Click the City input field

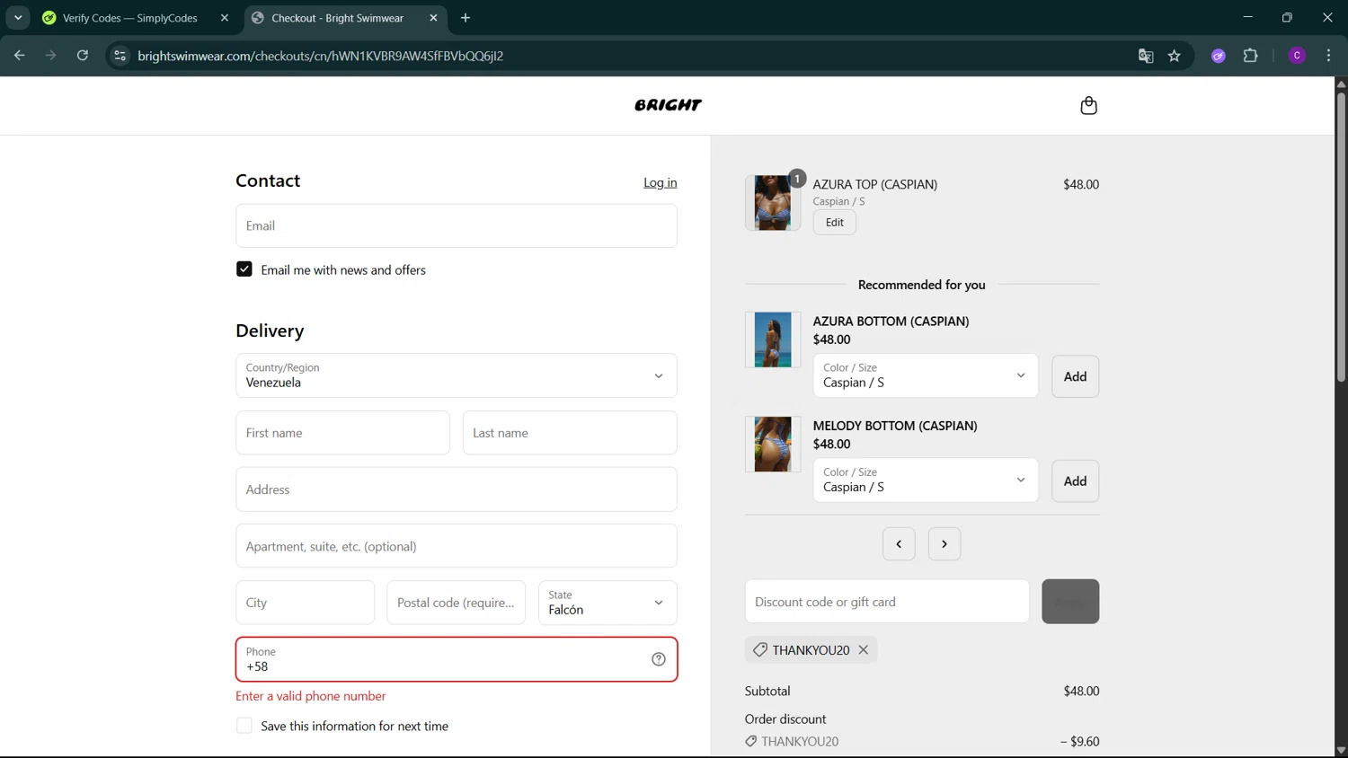pyautogui.click(x=306, y=603)
